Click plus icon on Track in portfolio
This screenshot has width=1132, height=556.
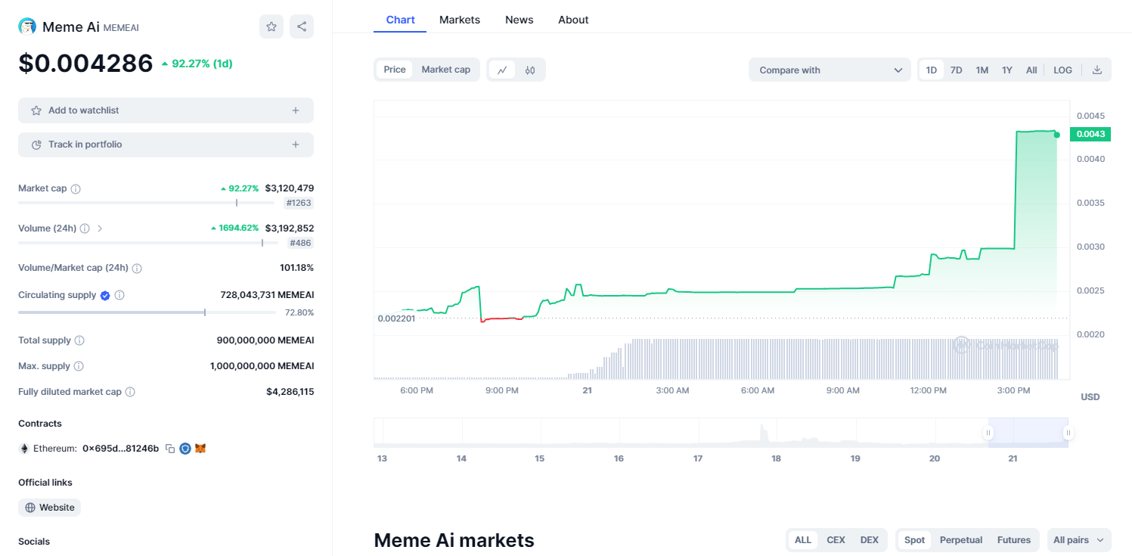[296, 144]
